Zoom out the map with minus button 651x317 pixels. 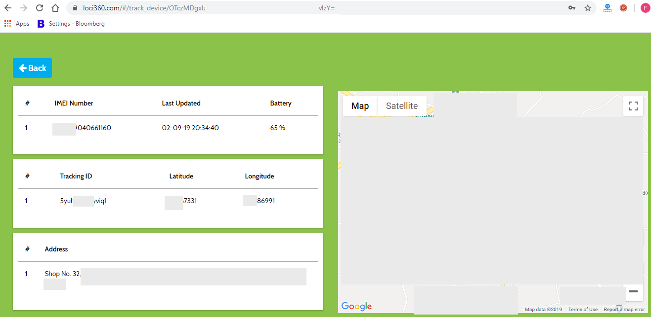633,292
